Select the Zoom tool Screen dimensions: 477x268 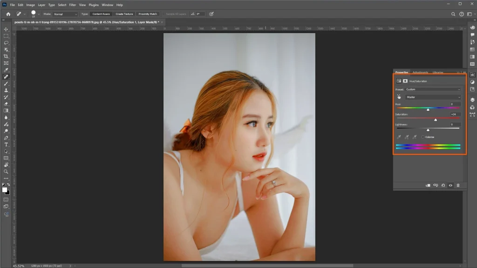6,172
